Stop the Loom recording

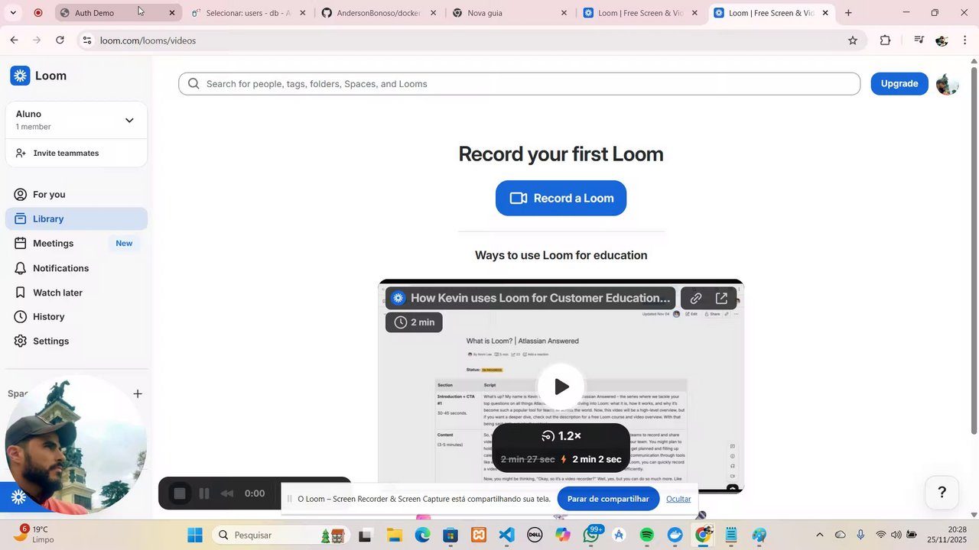coord(180,493)
